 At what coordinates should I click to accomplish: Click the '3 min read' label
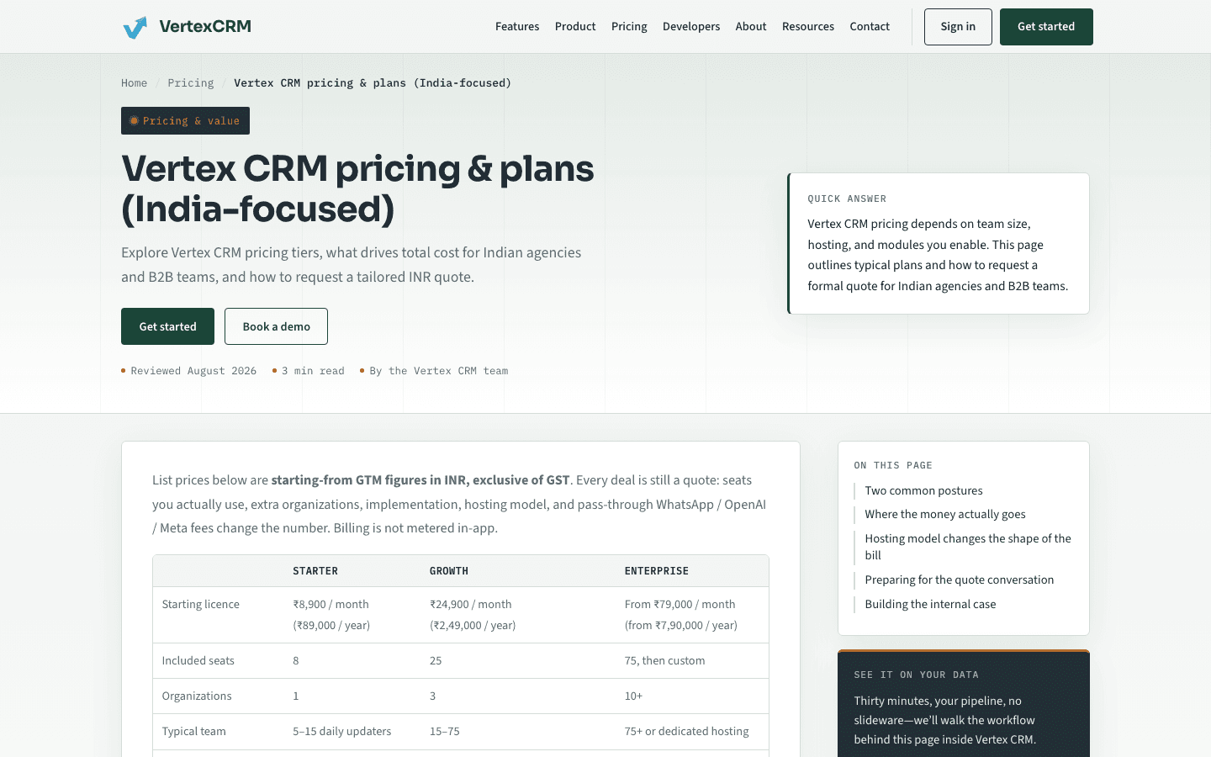(x=313, y=371)
